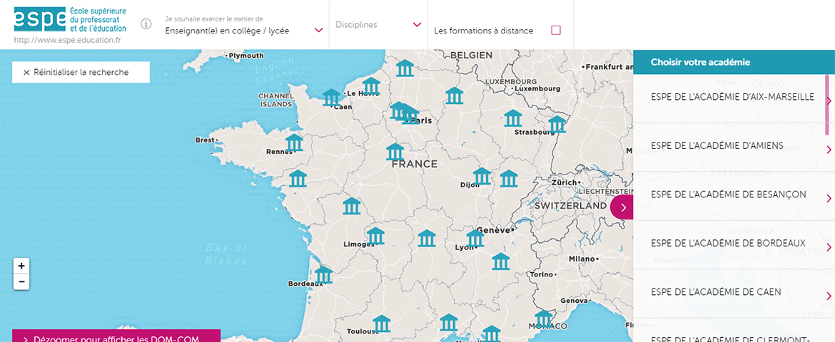Select the marker northwest of Strasbourg near Luxembourg
Image resolution: width=835 pixels, height=342 pixels.
click(512, 118)
